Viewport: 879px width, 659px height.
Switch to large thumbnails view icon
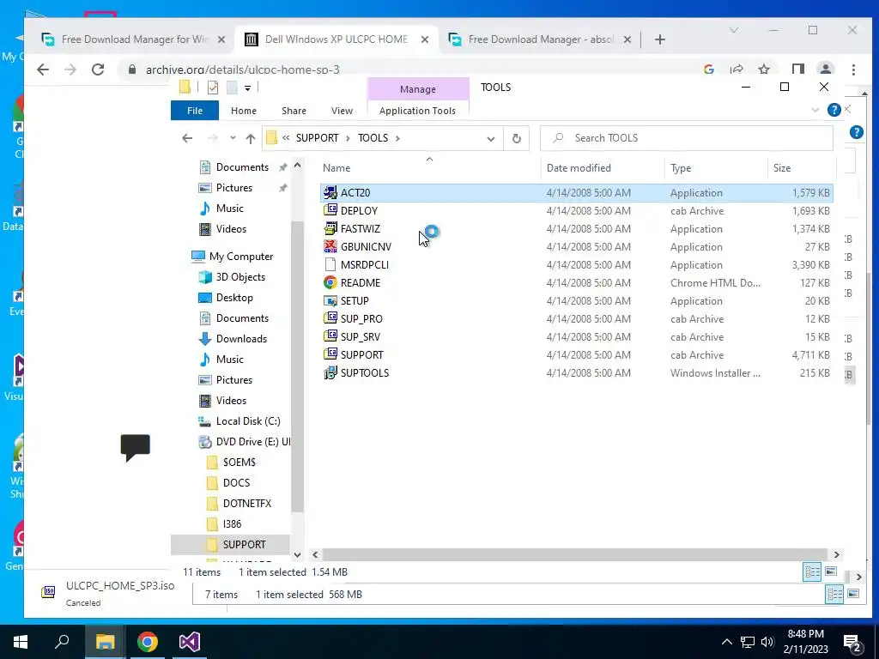(831, 571)
